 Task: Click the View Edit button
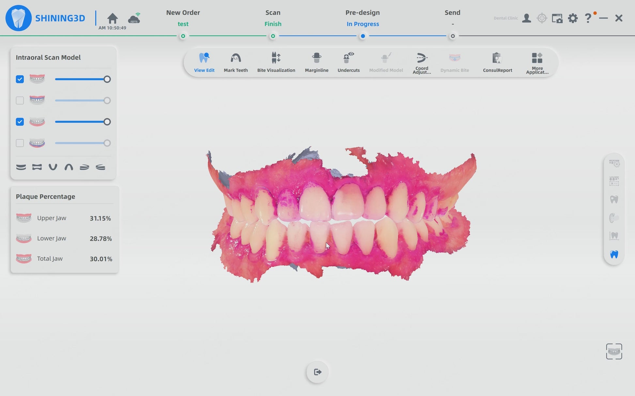204,63
